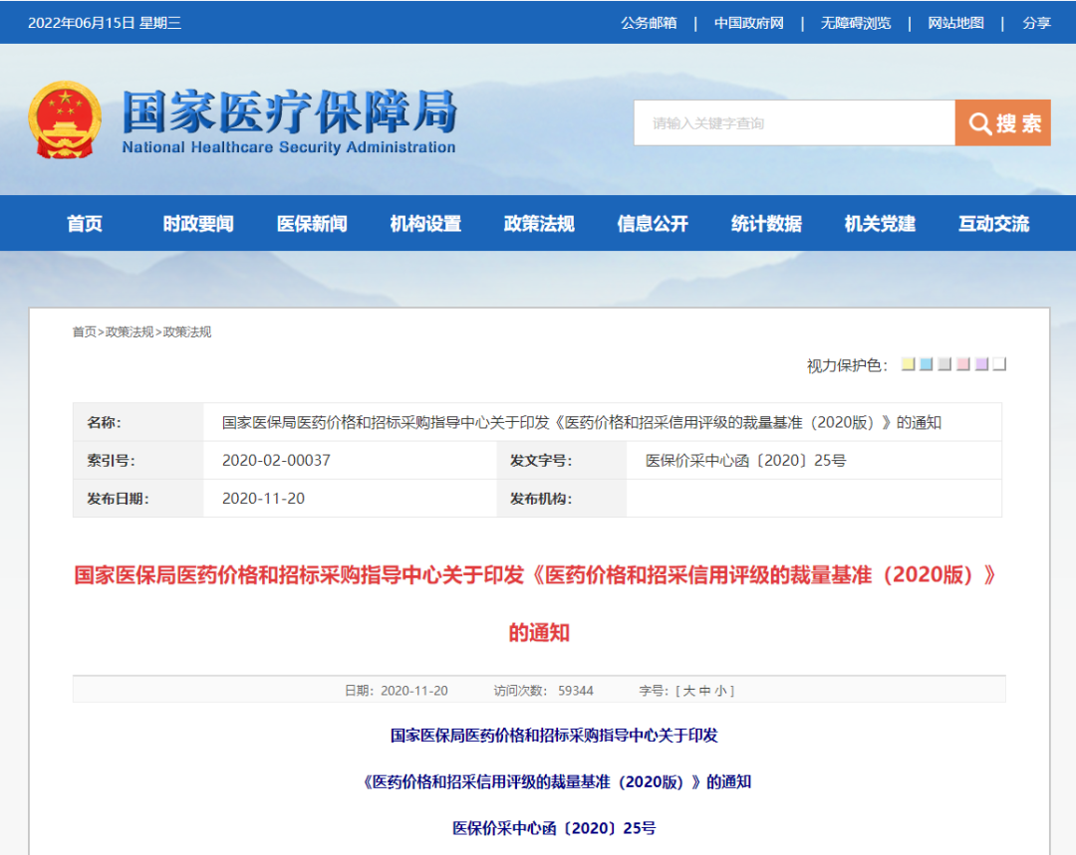Click 分享 share link

click(1036, 23)
